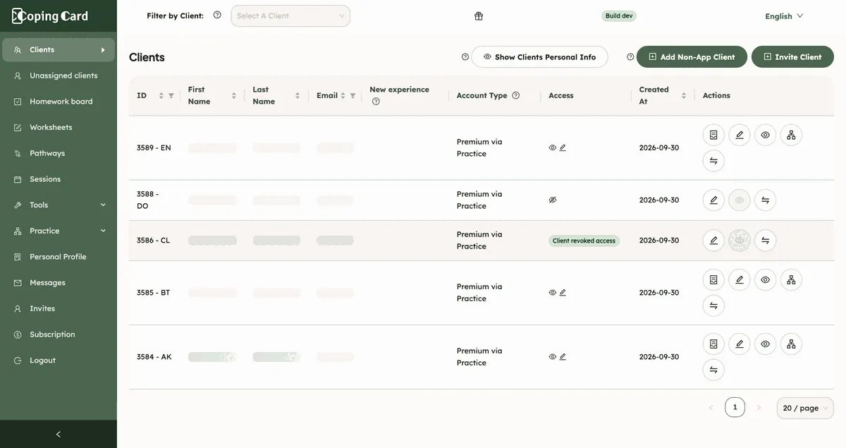Click transfer arrows action for client 3586 - CL

click(765, 241)
